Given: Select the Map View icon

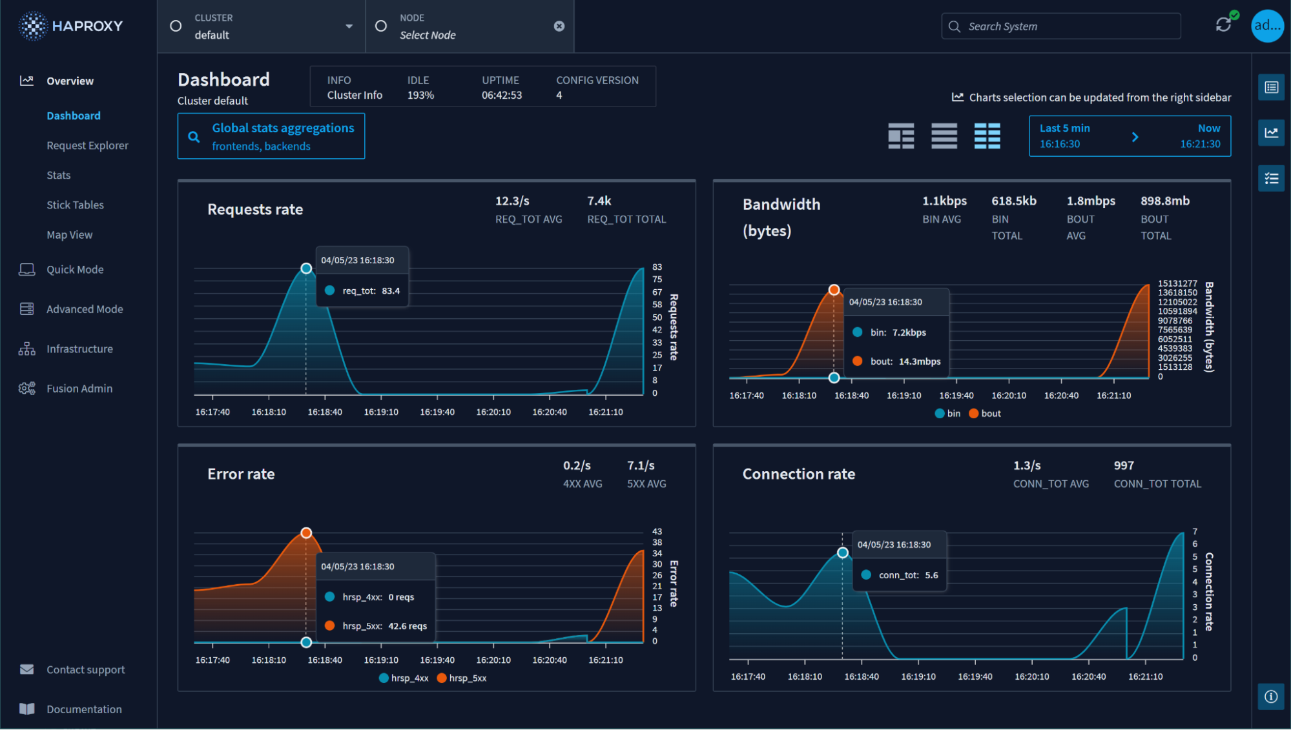Looking at the screenshot, I should pos(70,234).
